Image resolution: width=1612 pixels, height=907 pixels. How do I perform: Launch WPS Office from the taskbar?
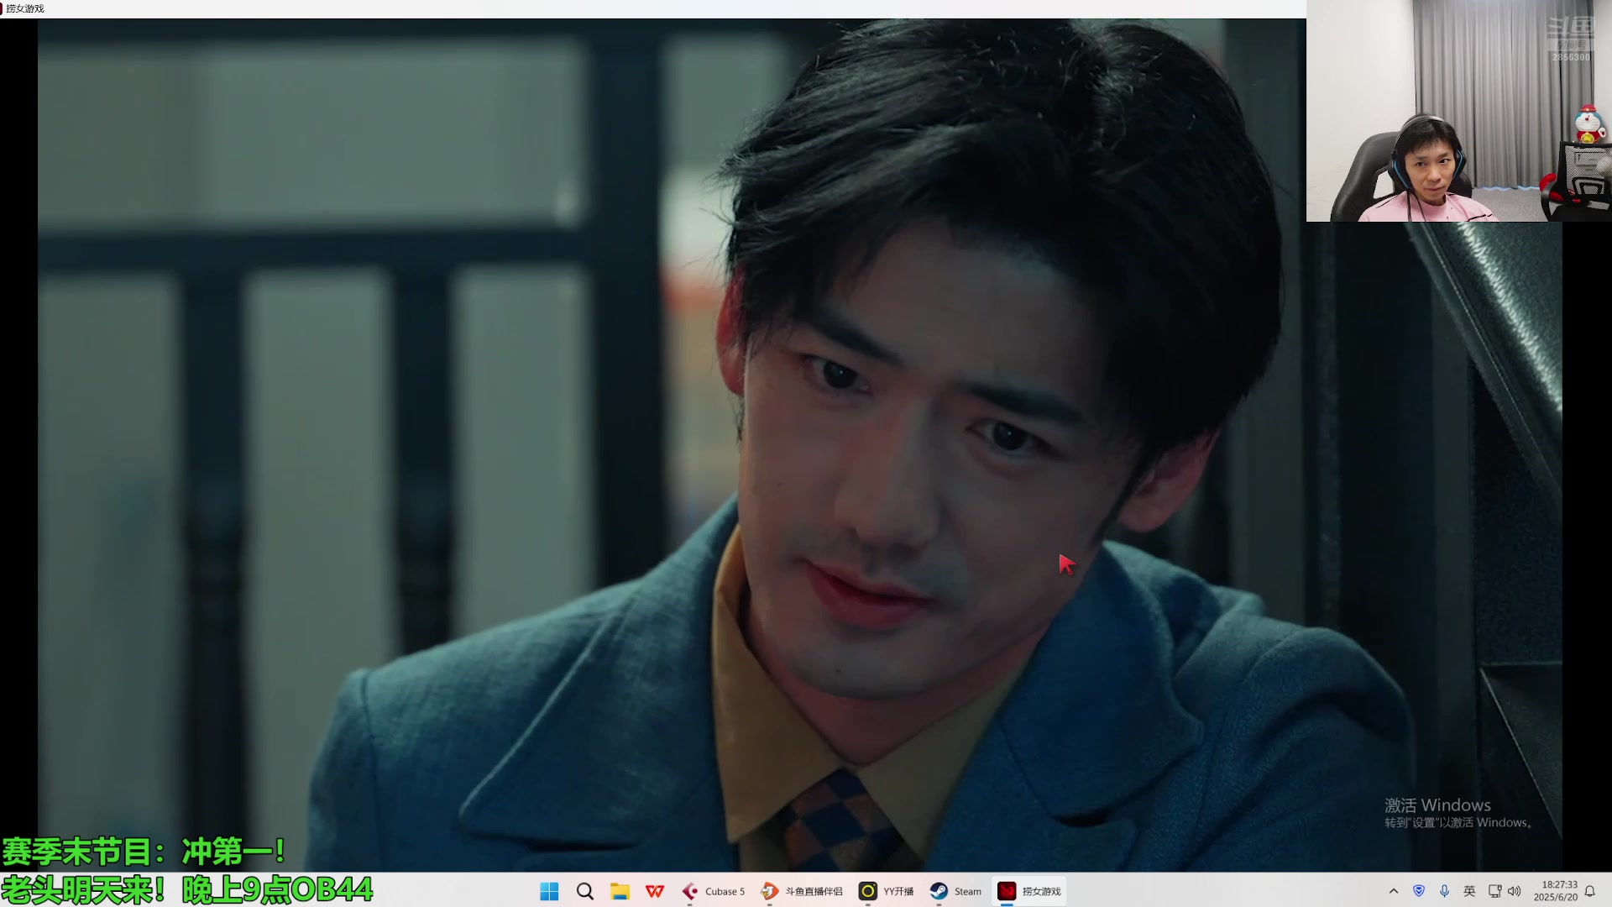pos(655,891)
